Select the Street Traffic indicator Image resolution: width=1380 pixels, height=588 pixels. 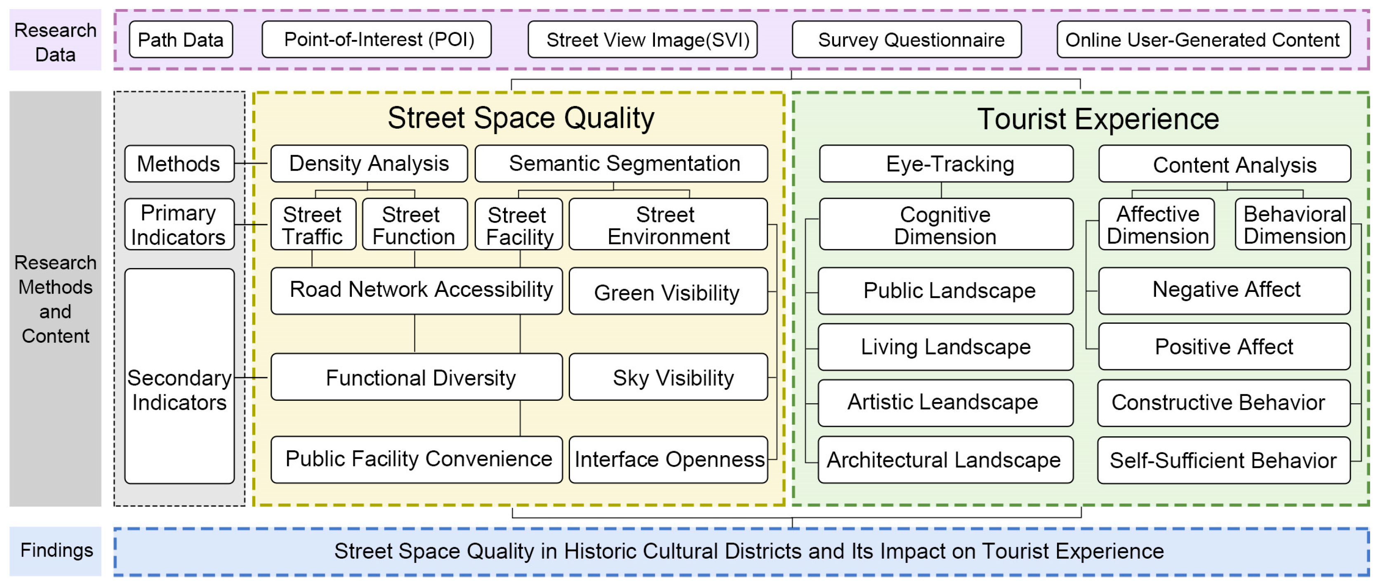click(313, 224)
